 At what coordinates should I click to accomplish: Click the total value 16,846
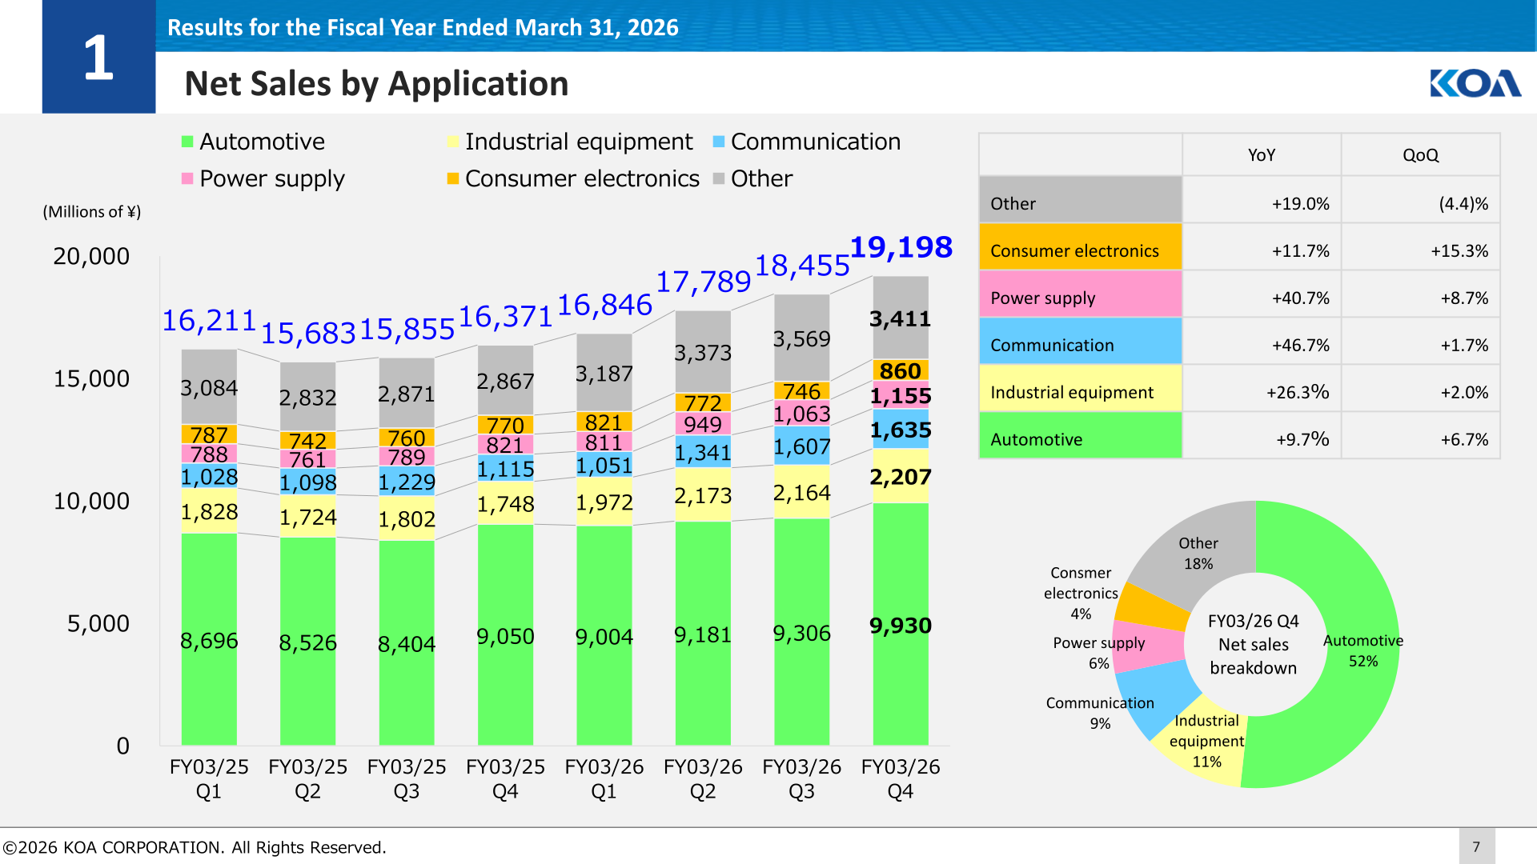point(604,305)
